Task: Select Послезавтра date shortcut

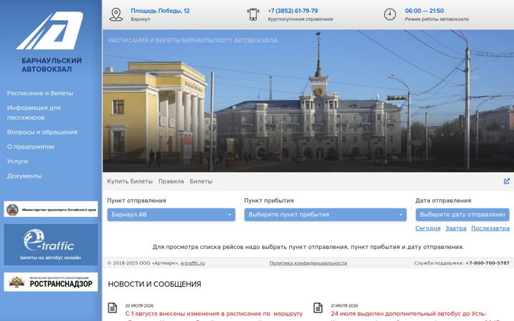Action: click(x=490, y=228)
